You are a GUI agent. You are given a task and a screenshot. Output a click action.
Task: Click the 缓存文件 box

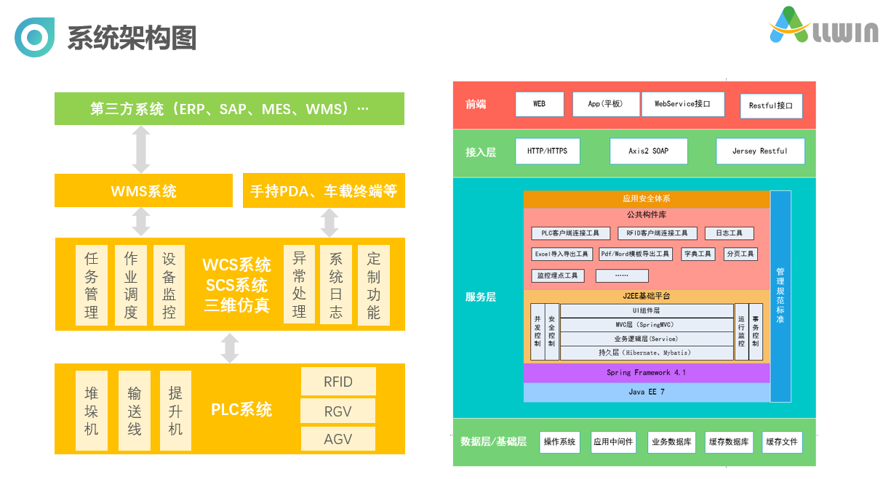click(783, 442)
